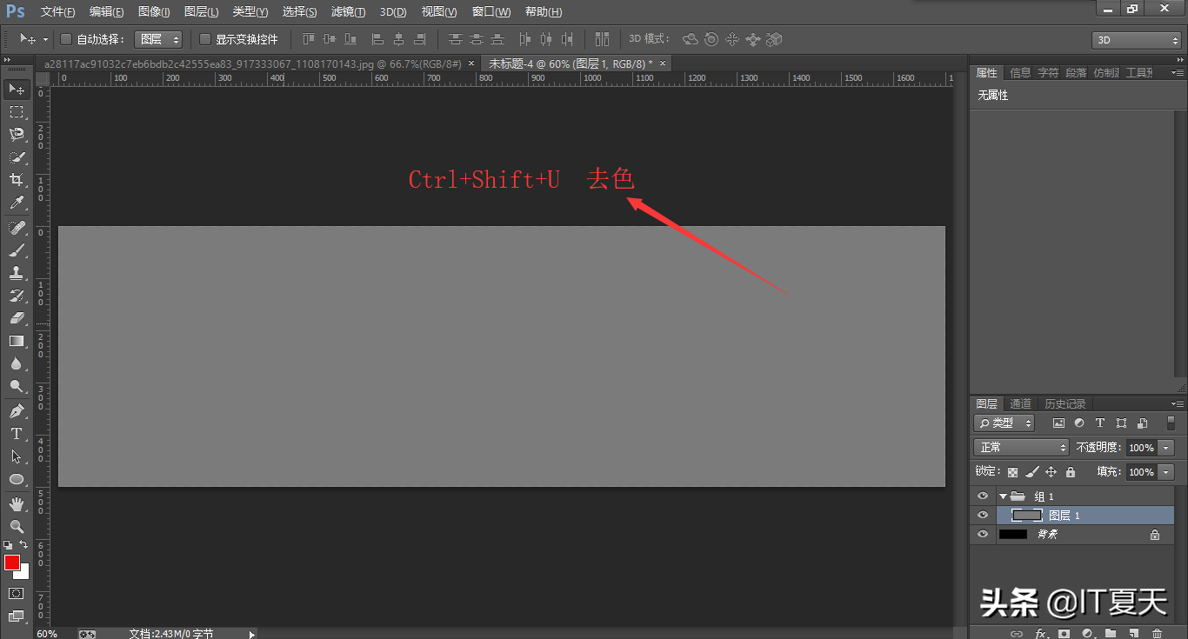Pick the Clone Stamp tool
Screen dimensions: 1188x639
coord(16,273)
